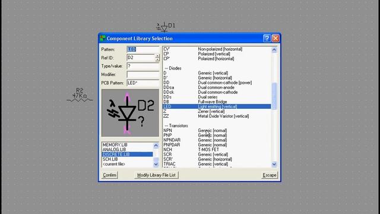Click the D1 LED symbol on schematic
This screenshot has height=214, width=380.
pos(164,27)
